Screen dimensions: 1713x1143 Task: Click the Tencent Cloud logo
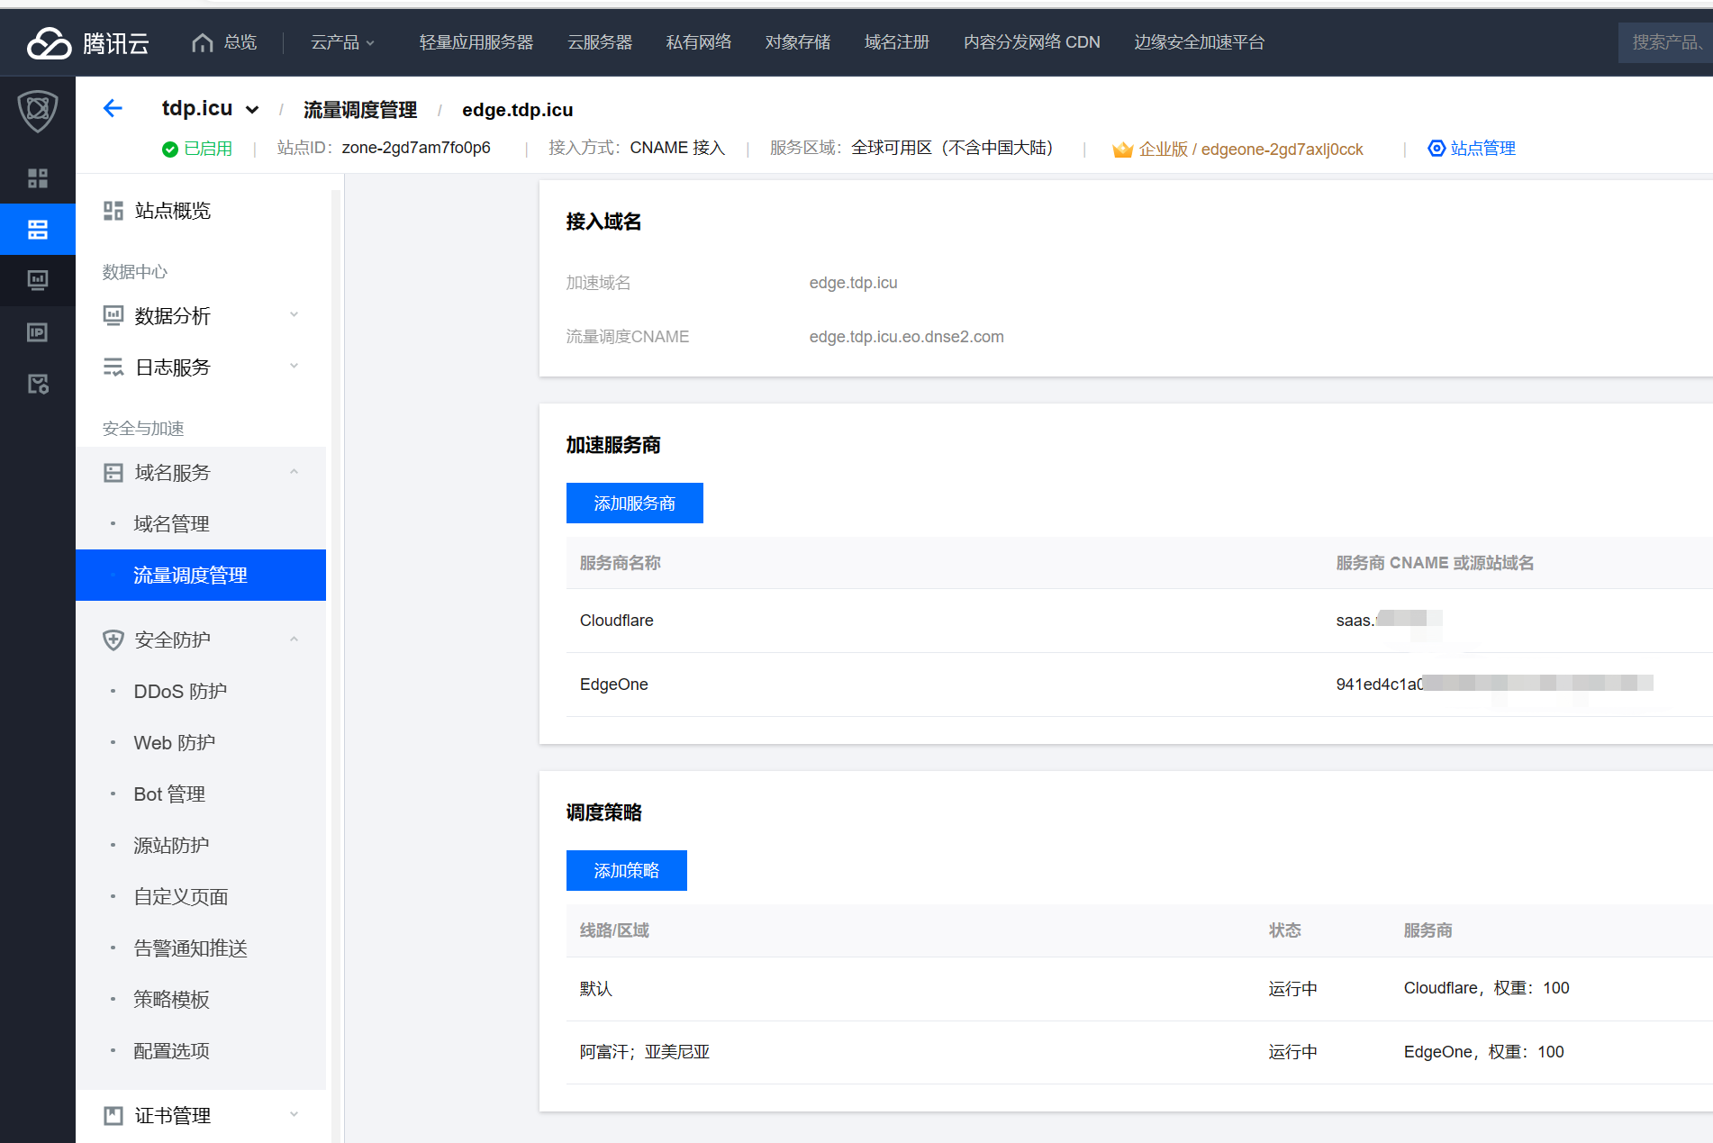coord(87,42)
